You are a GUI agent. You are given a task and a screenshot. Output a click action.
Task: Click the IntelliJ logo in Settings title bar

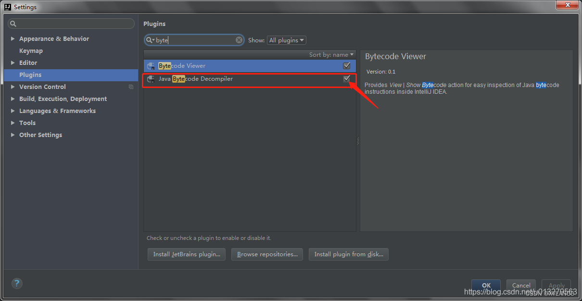(x=8, y=7)
